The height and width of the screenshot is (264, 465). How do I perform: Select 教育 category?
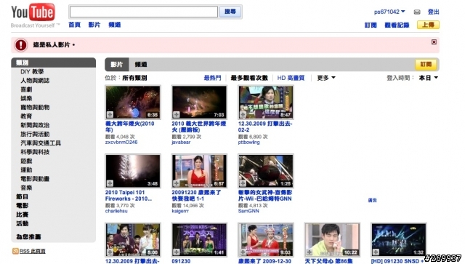pyautogui.click(x=26, y=116)
